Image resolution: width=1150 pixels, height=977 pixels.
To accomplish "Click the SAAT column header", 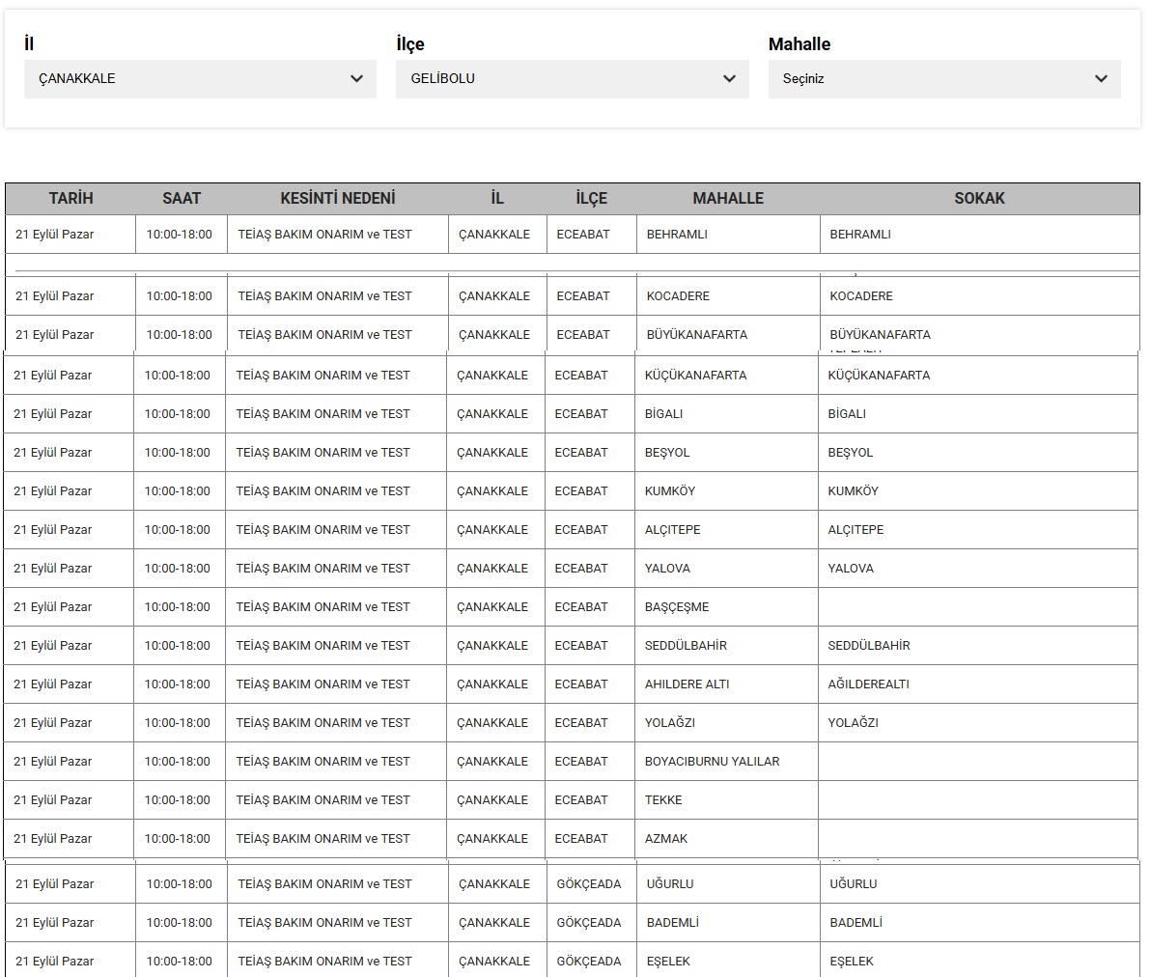I will tap(182, 198).
